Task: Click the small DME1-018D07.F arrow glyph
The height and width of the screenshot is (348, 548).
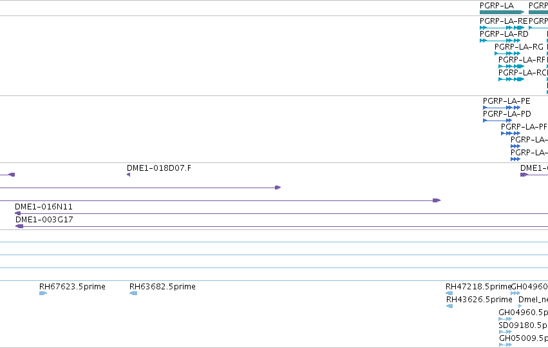Action: (x=128, y=175)
